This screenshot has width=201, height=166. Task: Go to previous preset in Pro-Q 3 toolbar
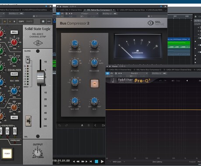click(x=119, y=73)
